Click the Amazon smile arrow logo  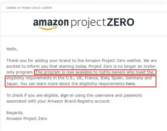(48, 28)
